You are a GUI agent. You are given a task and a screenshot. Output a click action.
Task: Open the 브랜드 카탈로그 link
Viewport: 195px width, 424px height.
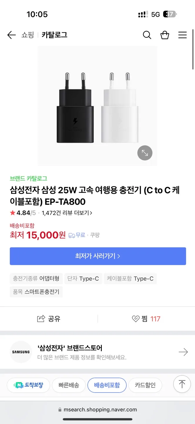(x=29, y=178)
